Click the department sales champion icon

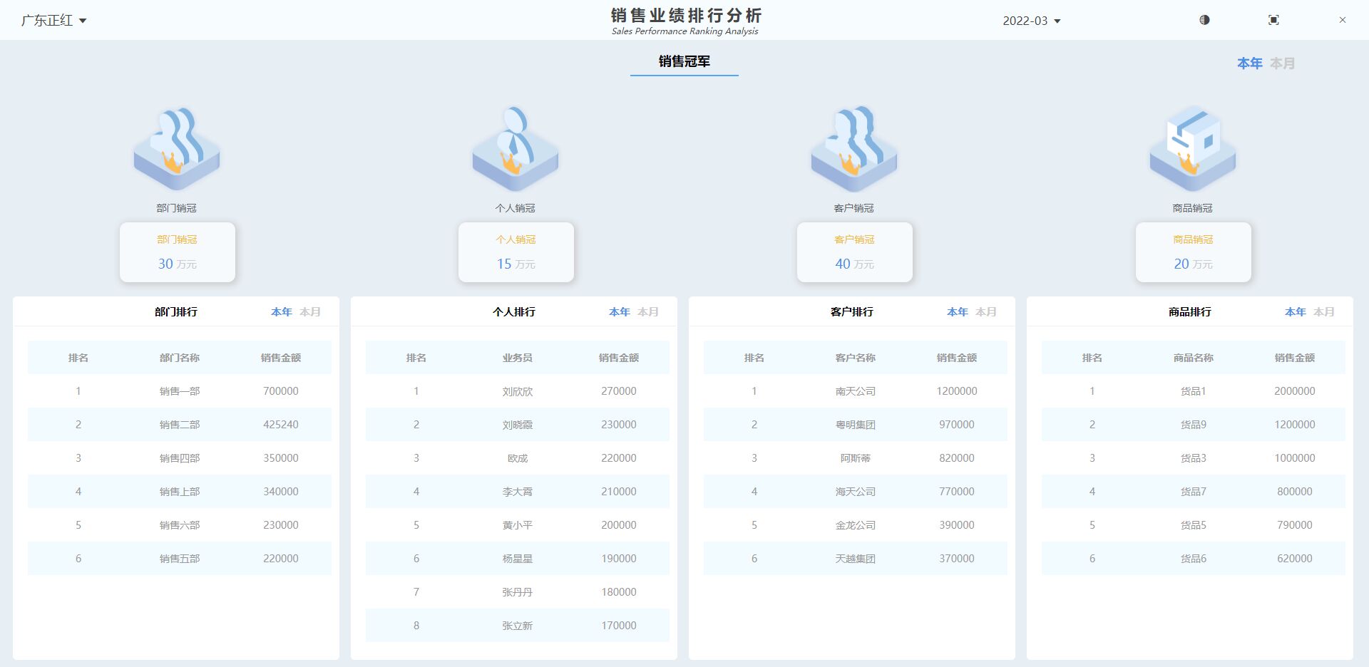[176, 150]
